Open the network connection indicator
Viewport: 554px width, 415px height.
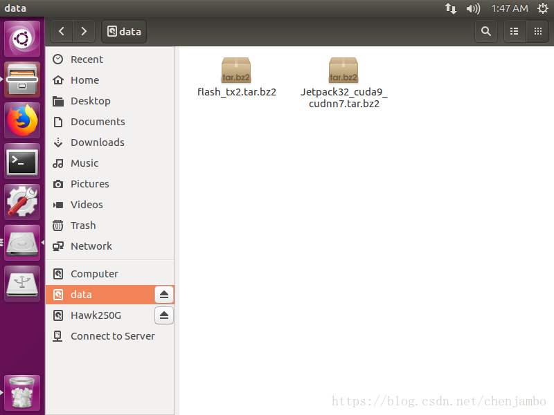(x=451, y=8)
